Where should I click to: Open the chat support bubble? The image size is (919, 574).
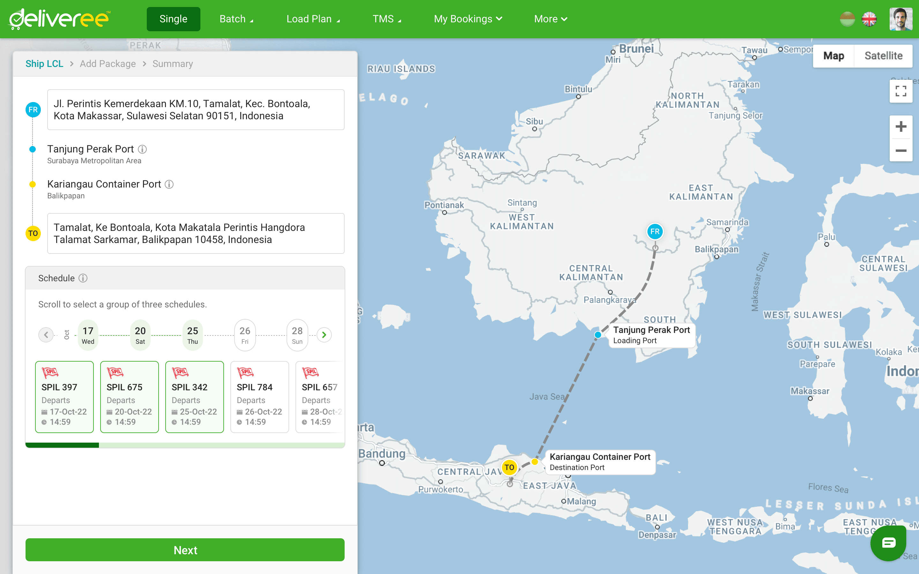pos(888,543)
